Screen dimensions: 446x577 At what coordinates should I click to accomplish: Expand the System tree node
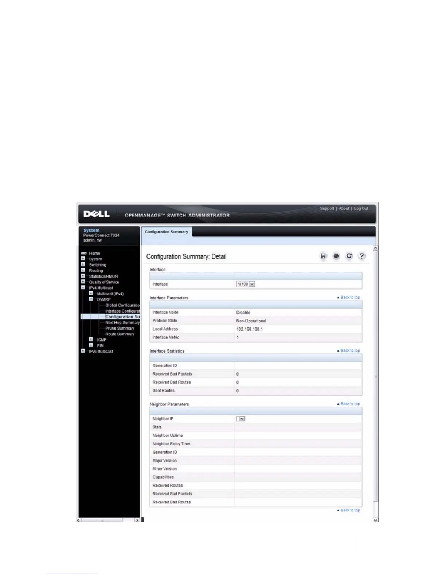point(83,259)
